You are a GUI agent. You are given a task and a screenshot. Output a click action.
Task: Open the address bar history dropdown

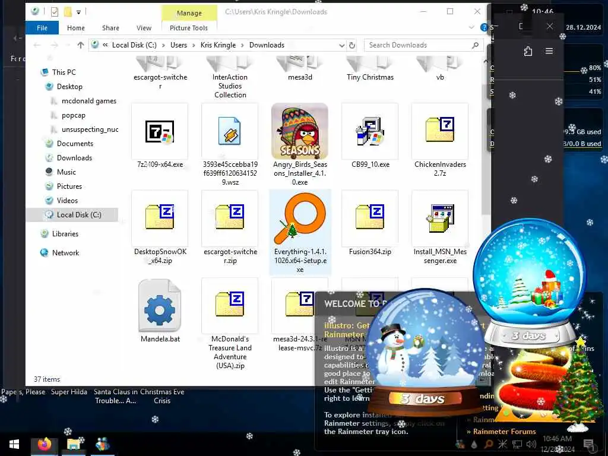coord(341,45)
